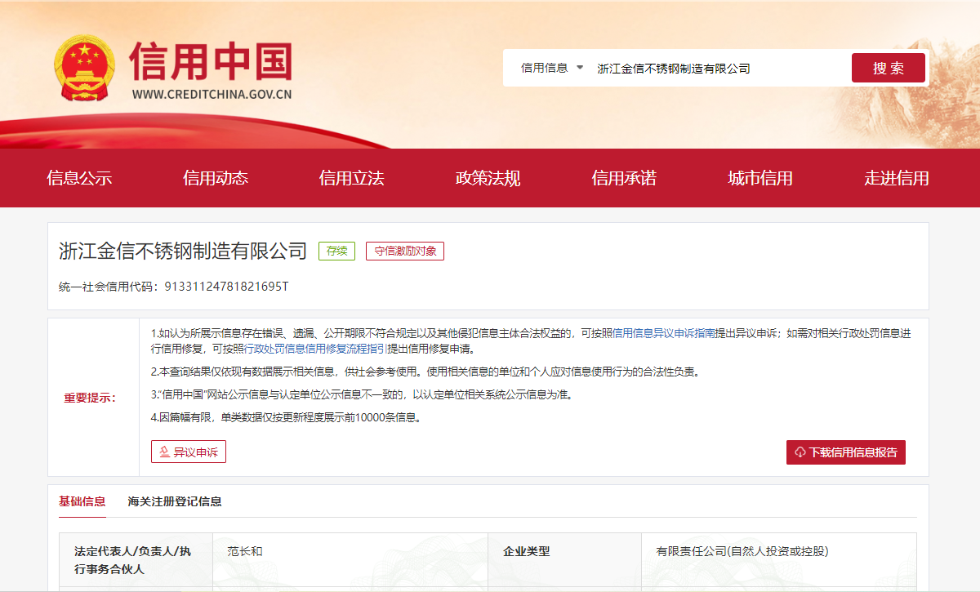Click the 重要提示 label

point(91,398)
